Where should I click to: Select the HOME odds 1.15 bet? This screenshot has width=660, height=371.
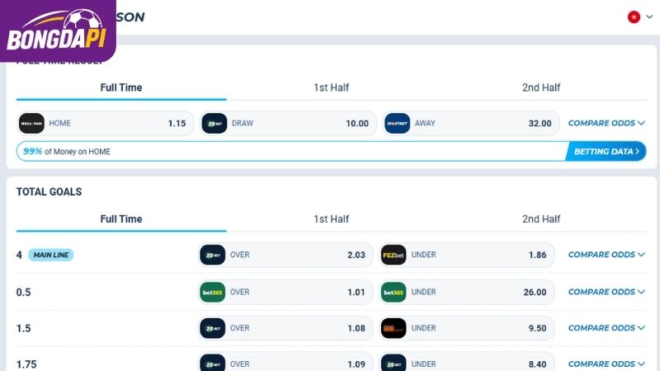tap(106, 123)
